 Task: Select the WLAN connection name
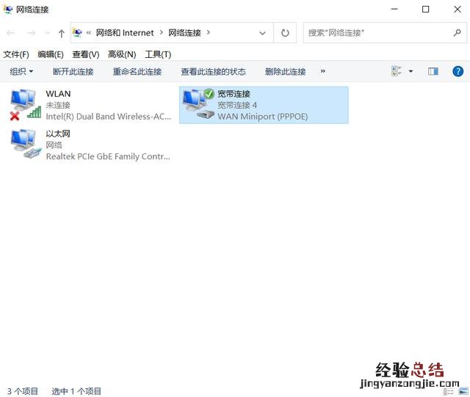coord(58,94)
